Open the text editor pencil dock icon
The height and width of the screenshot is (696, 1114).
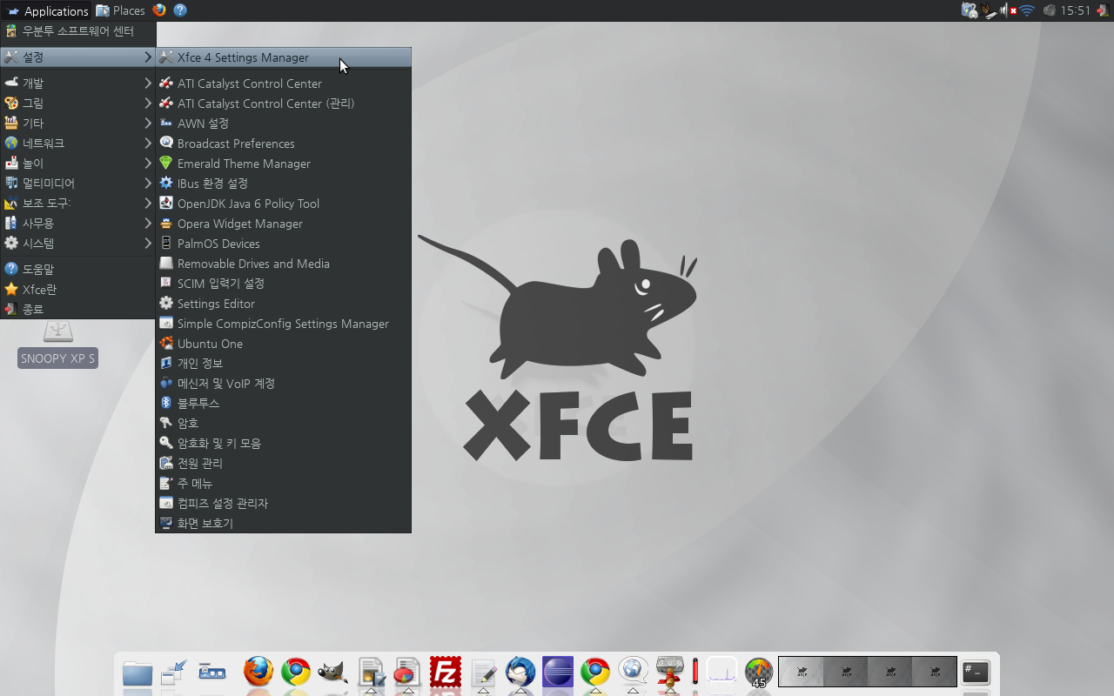[483, 672]
